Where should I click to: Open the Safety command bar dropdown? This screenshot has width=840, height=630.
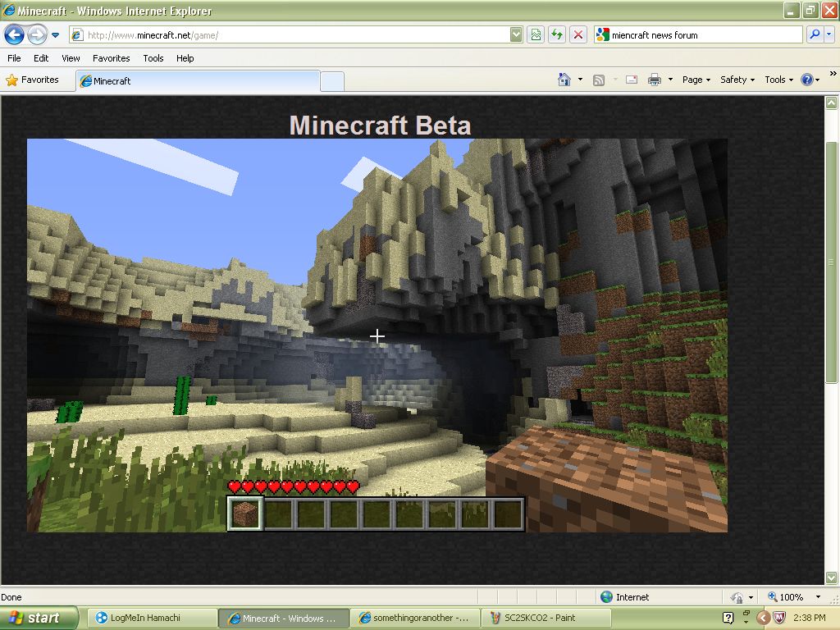point(737,80)
